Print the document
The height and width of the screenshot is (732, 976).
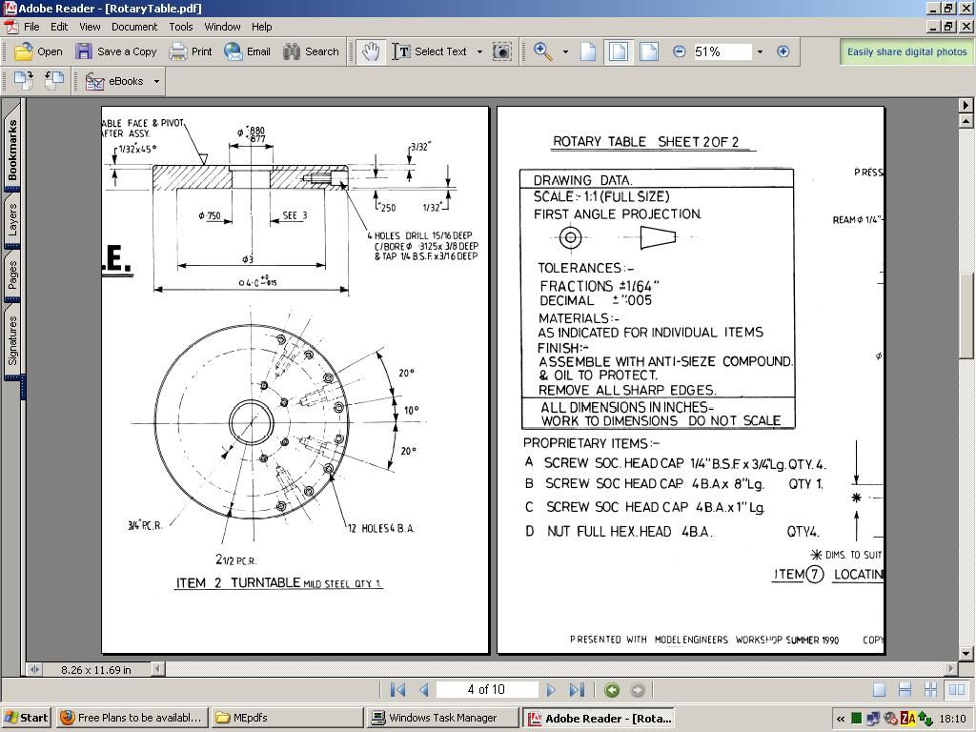pyautogui.click(x=191, y=51)
